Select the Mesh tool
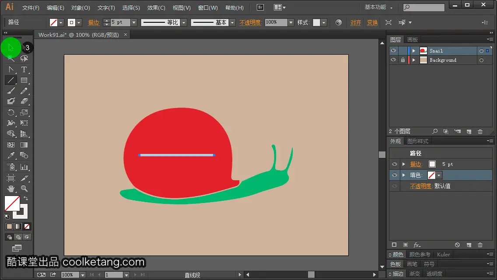Image resolution: width=497 pixels, height=280 pixels. point(11,145)
